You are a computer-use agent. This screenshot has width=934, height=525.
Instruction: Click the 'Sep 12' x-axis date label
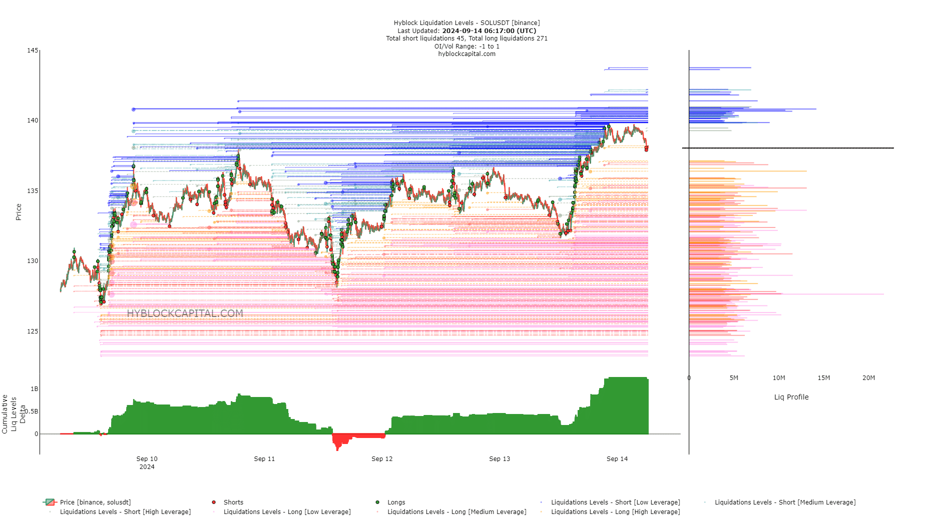tap(382, 458)
